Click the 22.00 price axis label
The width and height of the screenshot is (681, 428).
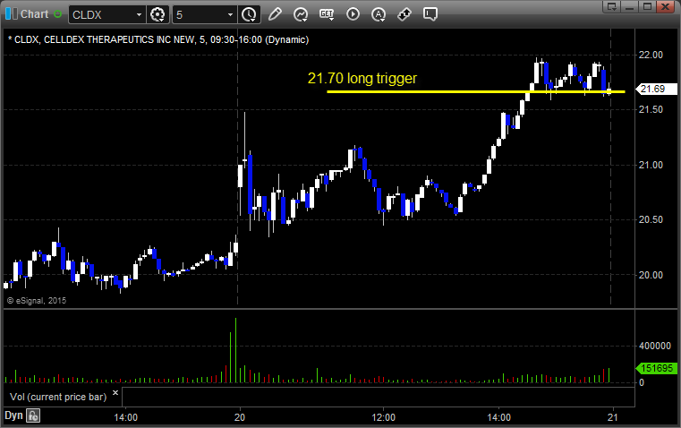[651, 55]
